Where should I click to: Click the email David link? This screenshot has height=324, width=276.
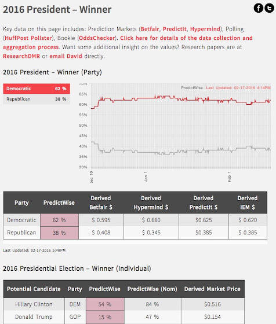(x=66, y=56)
